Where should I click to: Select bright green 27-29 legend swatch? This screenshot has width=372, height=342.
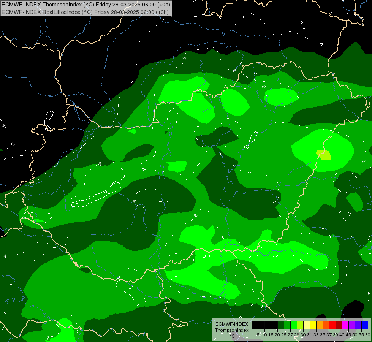[x=294, y=325]
